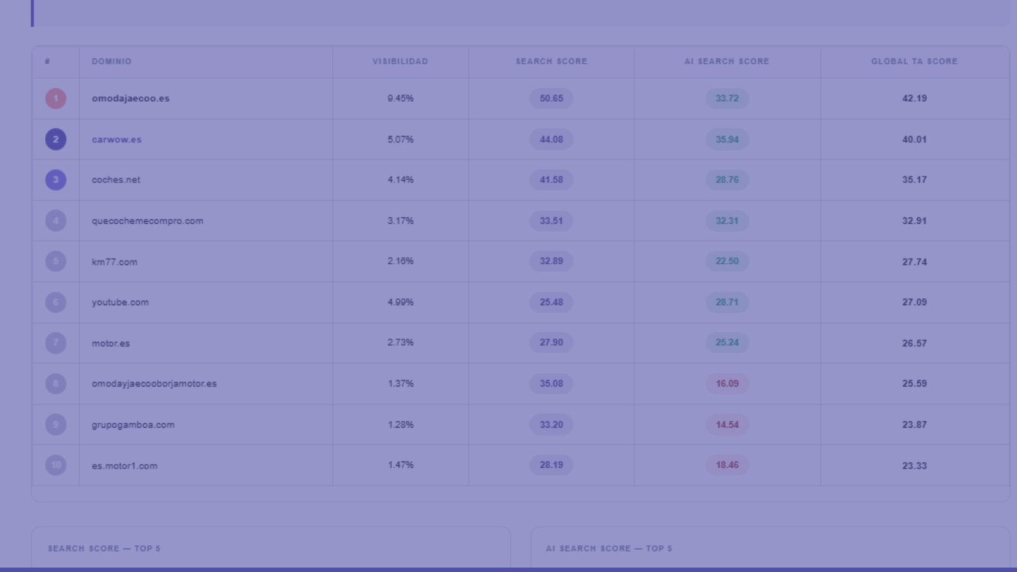Click the VISIBILIDAD column header
Screen dimensions: 1017x572
pos(400,62)
